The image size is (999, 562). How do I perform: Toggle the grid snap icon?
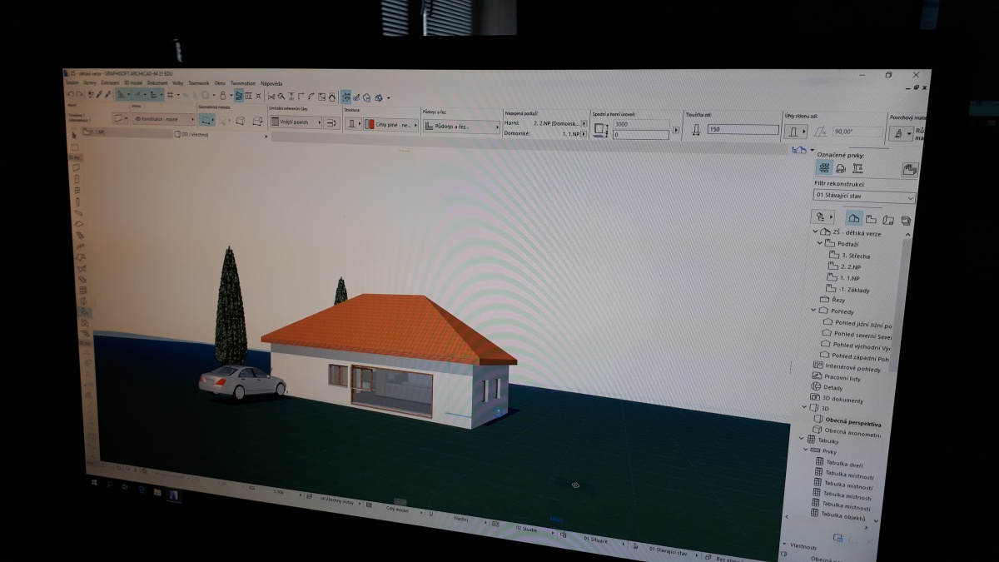pyautogui.click(x=171, y=96)
